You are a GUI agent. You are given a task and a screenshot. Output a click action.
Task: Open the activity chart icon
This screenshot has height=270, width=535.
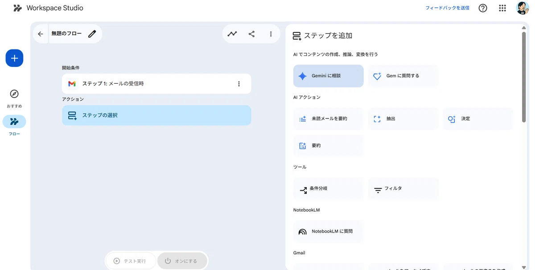(232, 34)
